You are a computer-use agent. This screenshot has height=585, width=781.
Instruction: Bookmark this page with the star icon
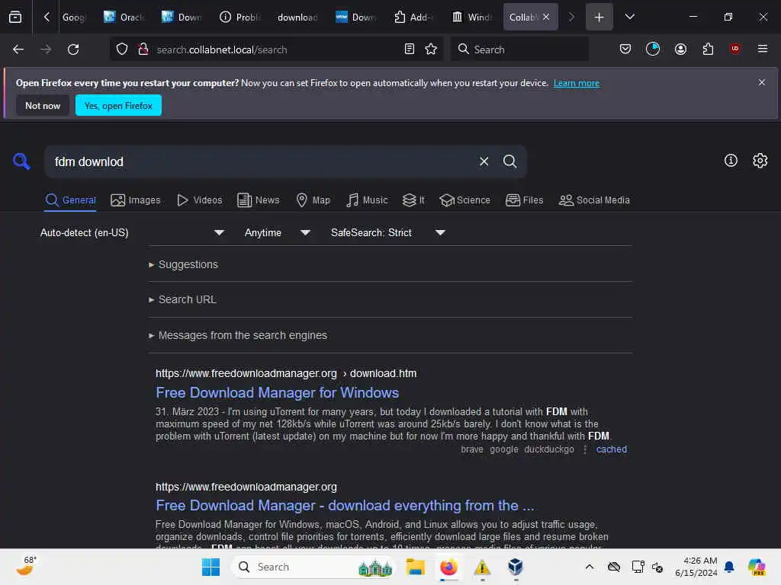[431, 50]
